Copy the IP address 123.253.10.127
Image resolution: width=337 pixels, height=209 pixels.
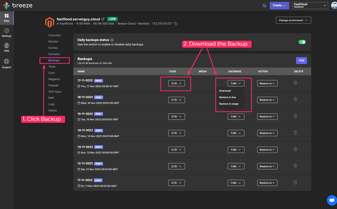pos(176,24)
